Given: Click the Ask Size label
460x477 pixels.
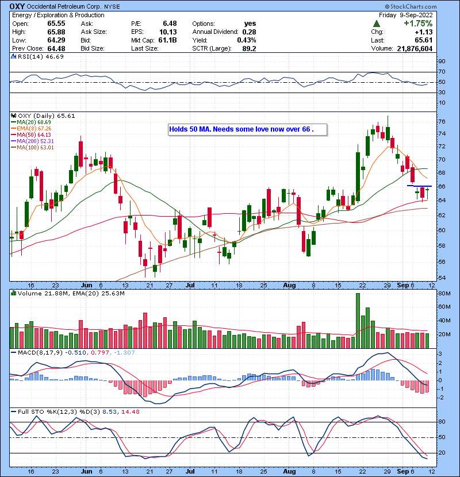Looking at the screenshot, I should [x=94, y=32].
